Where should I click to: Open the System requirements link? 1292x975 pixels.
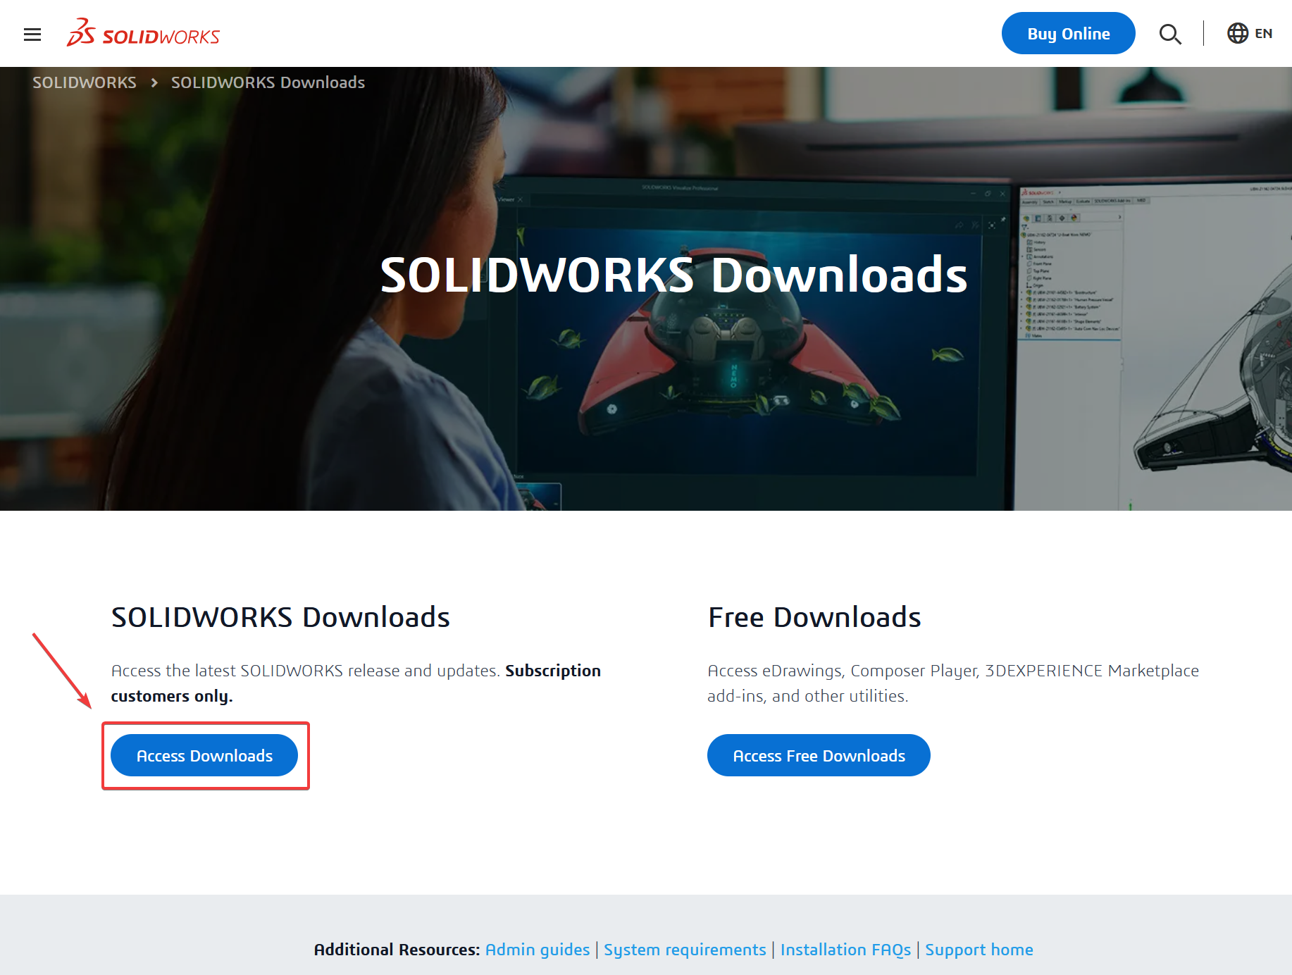click(685, 950)
